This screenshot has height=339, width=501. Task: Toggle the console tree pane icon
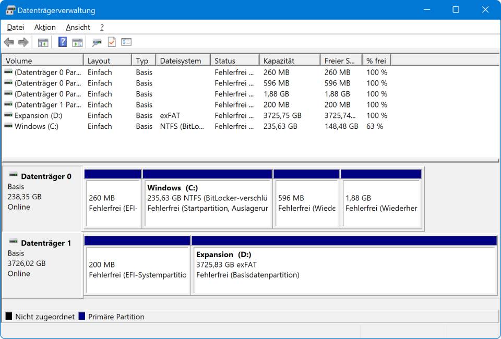43,42
